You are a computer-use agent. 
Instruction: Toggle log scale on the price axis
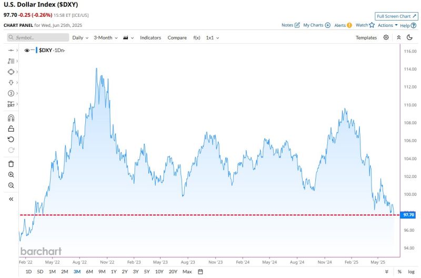(x=411, y=272)
